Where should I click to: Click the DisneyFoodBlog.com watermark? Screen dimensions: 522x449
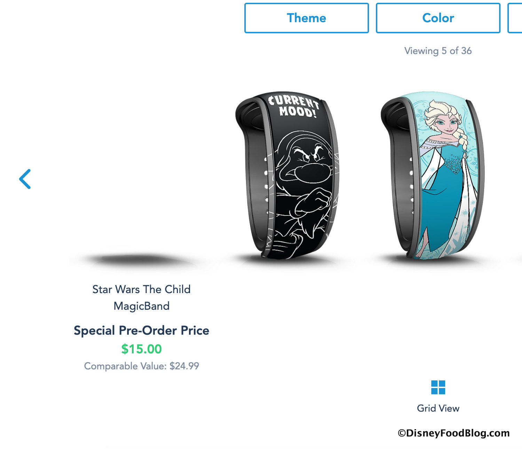click(x=454, y=433)
